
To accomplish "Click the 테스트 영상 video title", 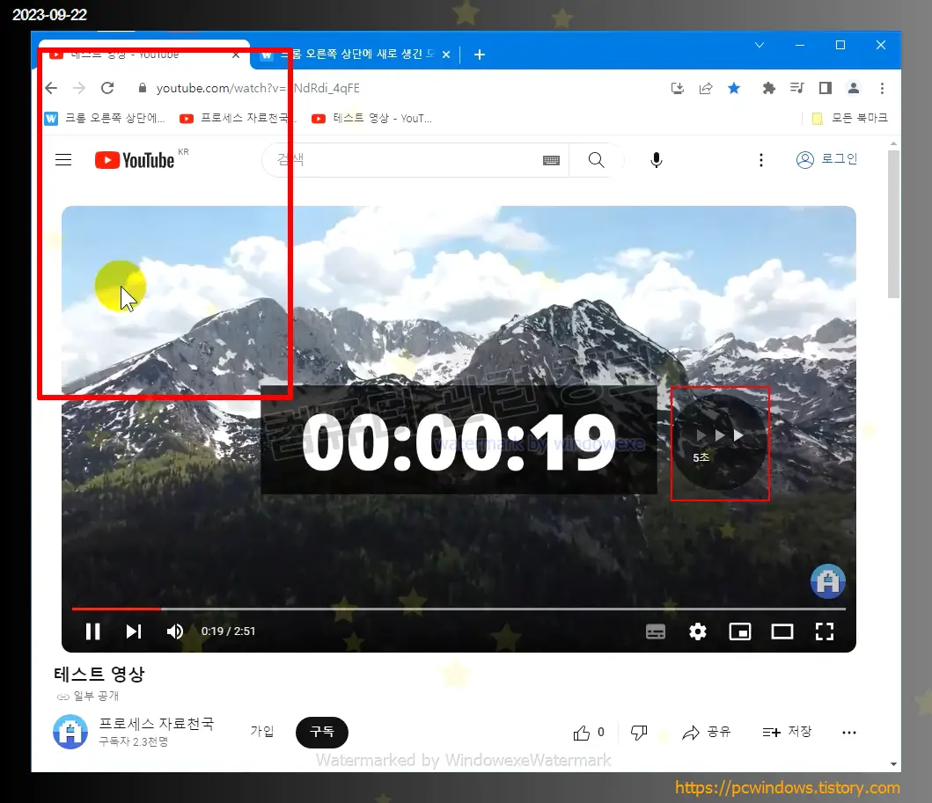I will coord(99,674).
